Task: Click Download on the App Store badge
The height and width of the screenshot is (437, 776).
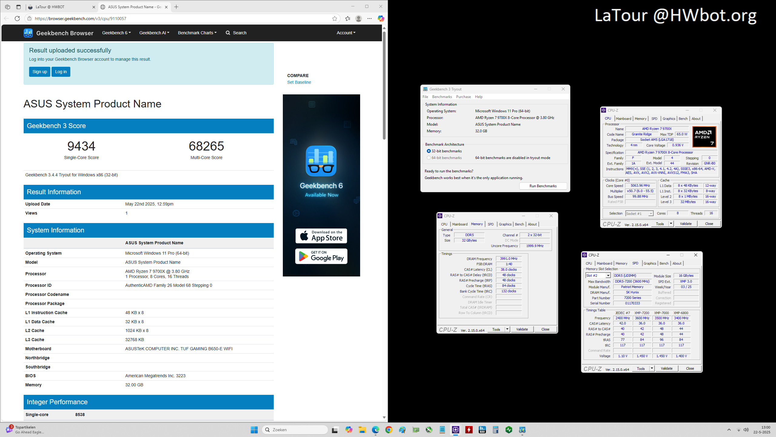Action: point(321,236)
